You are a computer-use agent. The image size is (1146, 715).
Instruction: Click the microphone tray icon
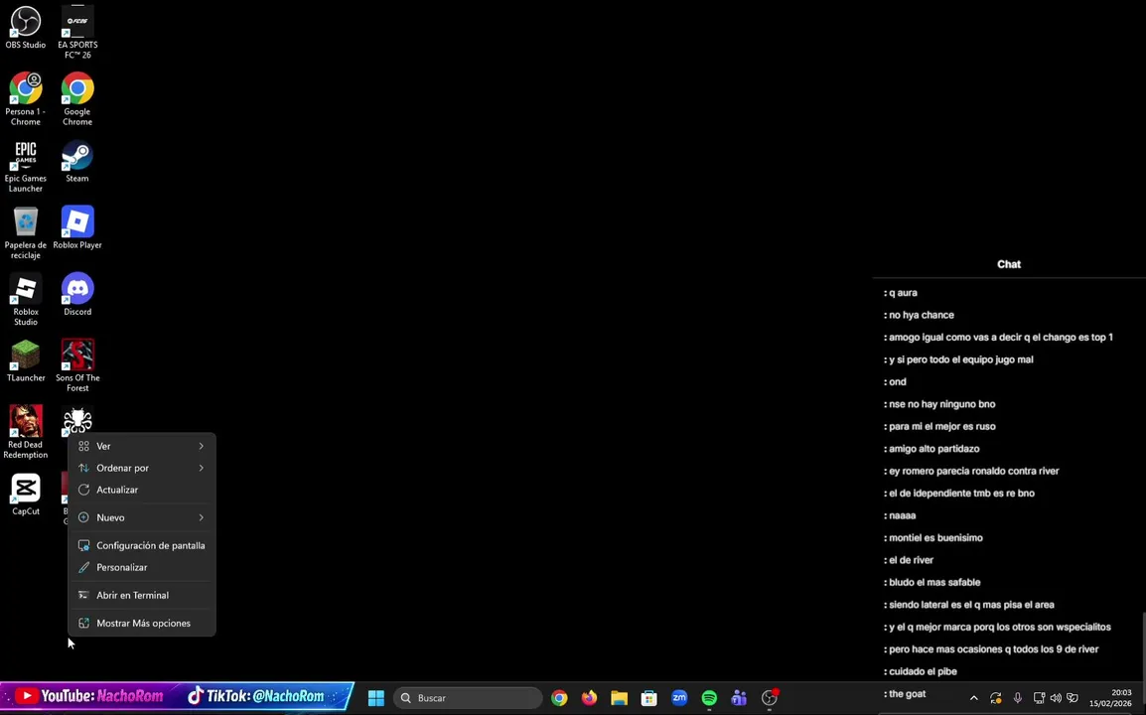(1017, 698)
